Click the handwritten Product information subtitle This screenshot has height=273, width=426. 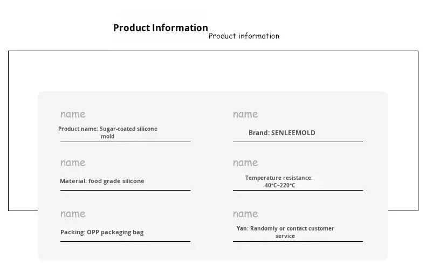click(x=244, y=36)
